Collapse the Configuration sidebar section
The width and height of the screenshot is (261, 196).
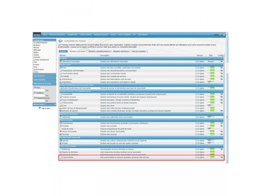click(44, 40)
